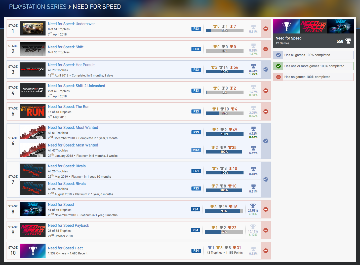Click the 27.59% rarity value in stage 8

click(253, 211)
